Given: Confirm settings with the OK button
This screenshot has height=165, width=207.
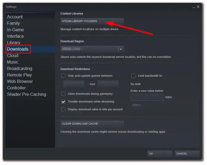Looking at the screenshot, I should (160, 153).
